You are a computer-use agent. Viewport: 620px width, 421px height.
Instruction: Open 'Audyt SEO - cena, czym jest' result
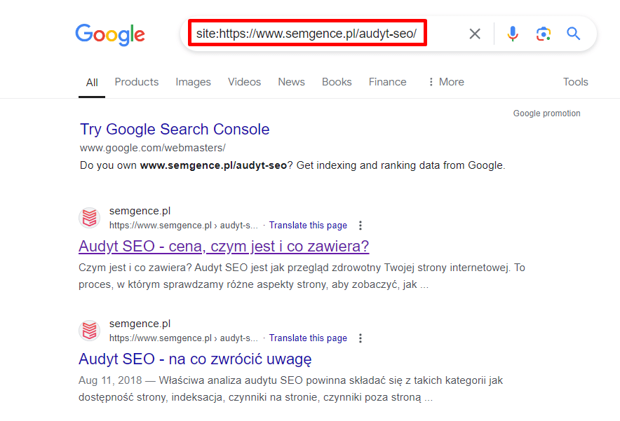pos(224,246)
